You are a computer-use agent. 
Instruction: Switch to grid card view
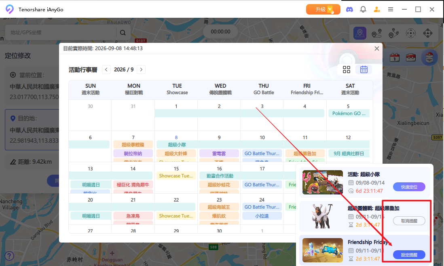pyautogui.click(x=347, y=70)
